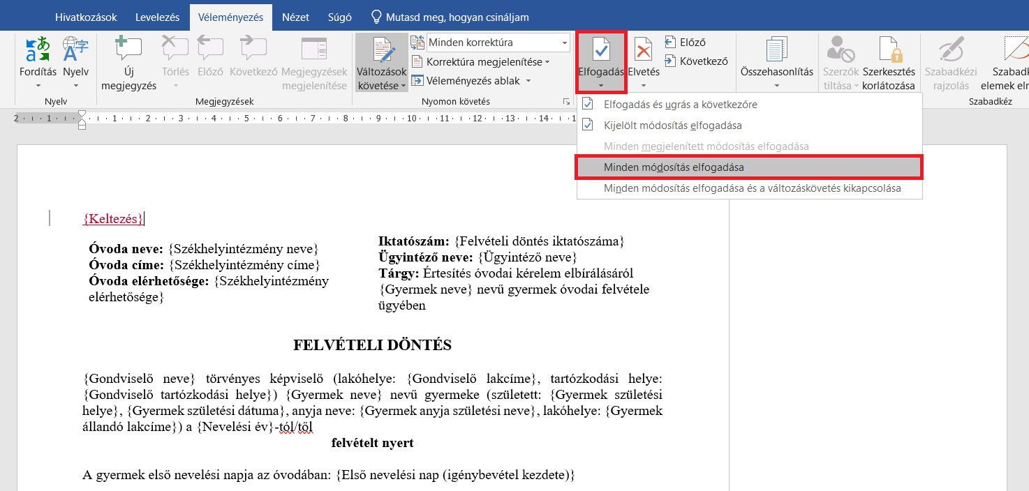Click the Óvoda címe: label

tap(126, 265)
